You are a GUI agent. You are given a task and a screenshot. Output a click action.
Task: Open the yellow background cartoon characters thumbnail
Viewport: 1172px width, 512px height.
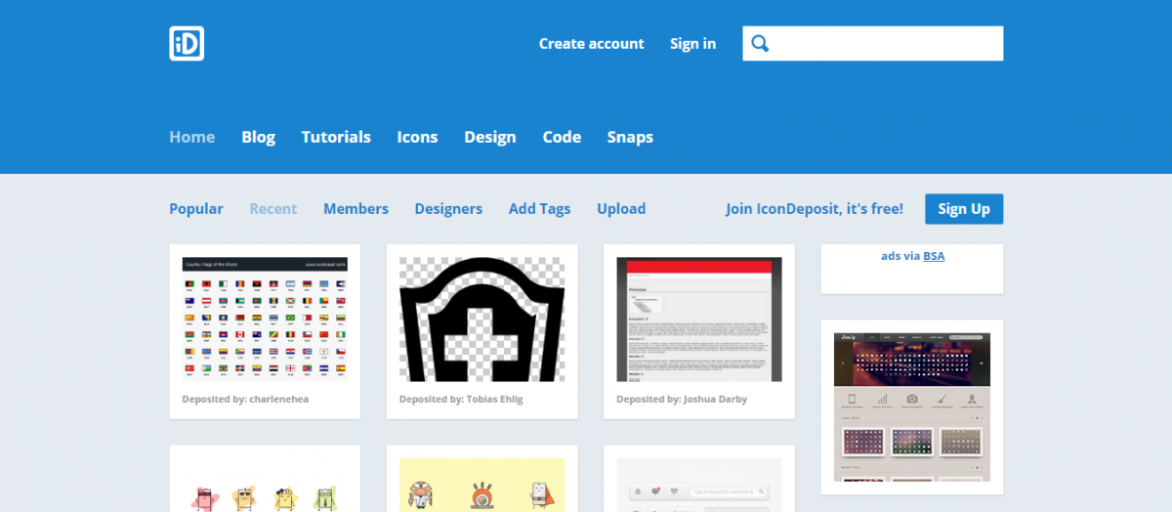click(481, 485)
